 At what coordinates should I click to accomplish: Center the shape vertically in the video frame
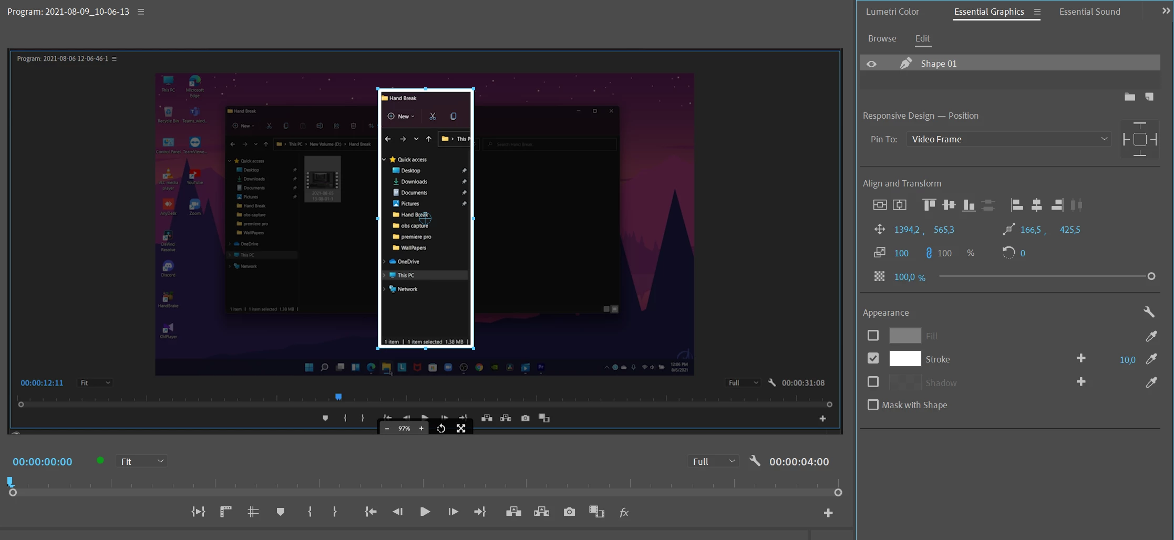880,205
